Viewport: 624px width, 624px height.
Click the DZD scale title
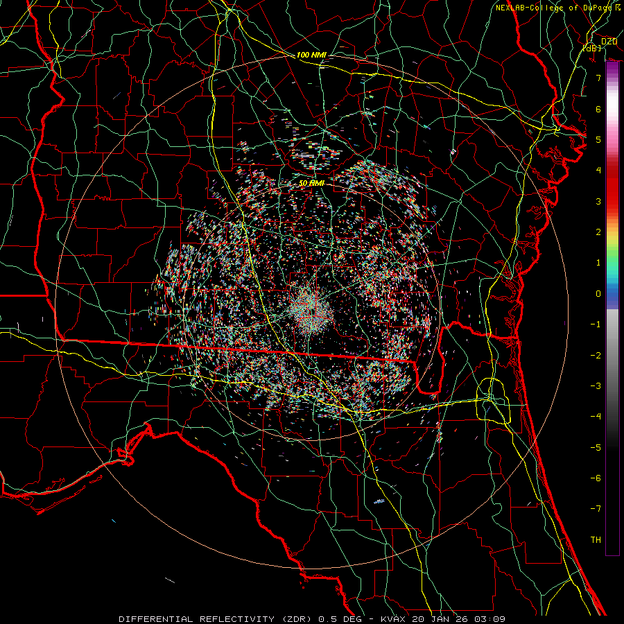click(x=609, y=42)
